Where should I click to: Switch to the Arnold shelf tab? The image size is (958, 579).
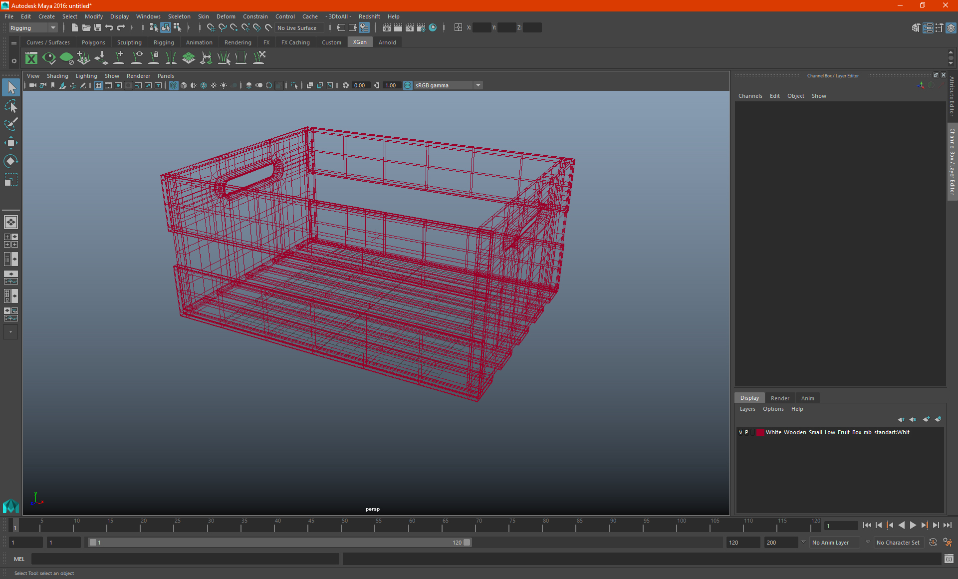coord(387,42)
